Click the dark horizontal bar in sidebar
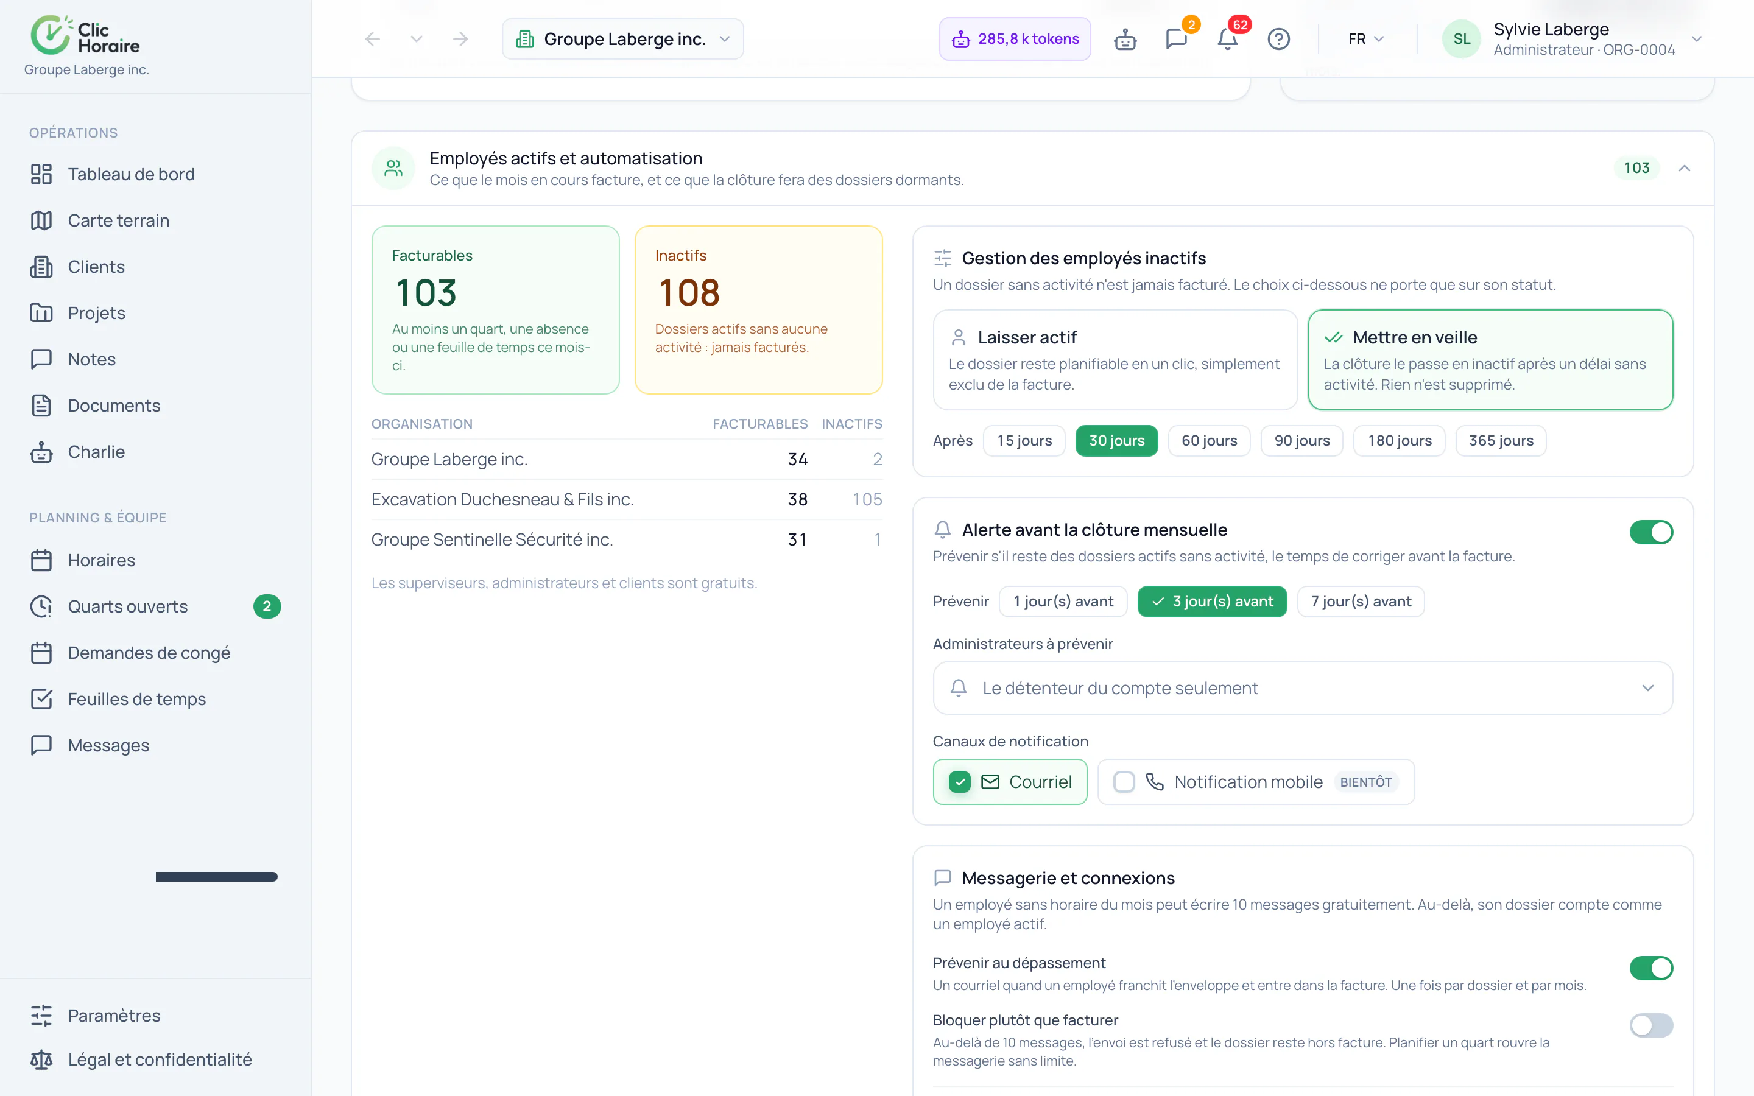Viewport: 1754px width, 1096px height. click(217, 877)
